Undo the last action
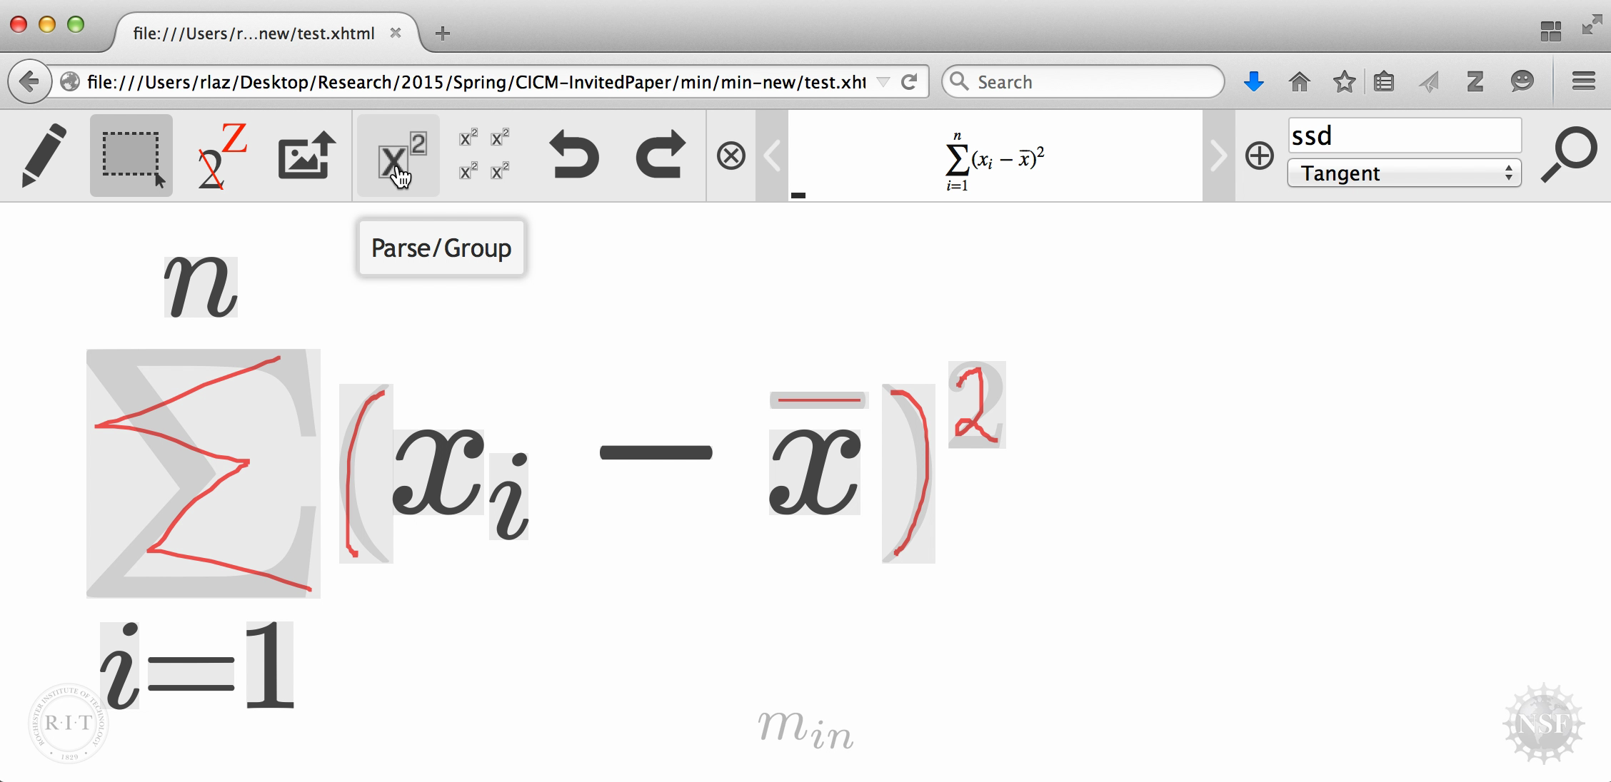This screenshot has height=782, width=1611. coord(574,154)
